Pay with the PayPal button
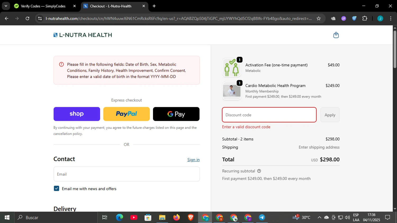Viewport: 397px width, 223px height. [127, 114]
